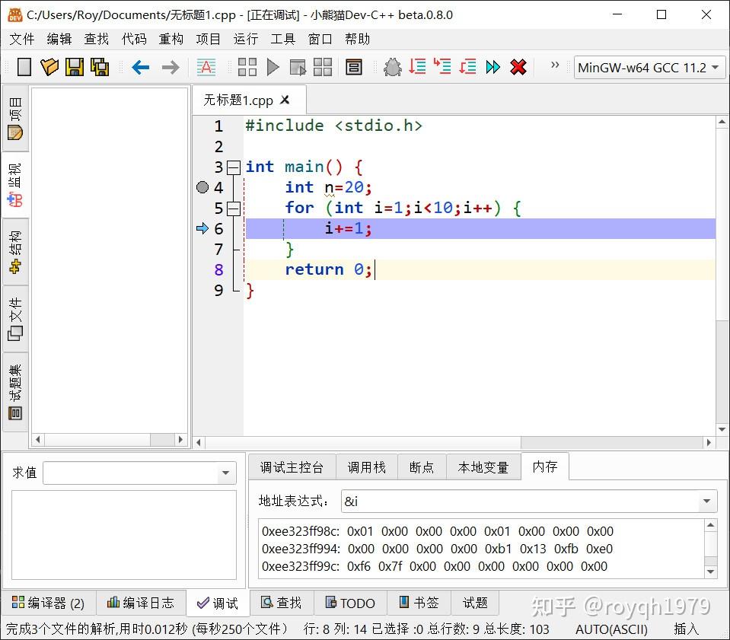Image resolution: width=730 pixels, height=640 pixels.
Task: Switch to the 调用栈 tab
Action: pos(366,466)
